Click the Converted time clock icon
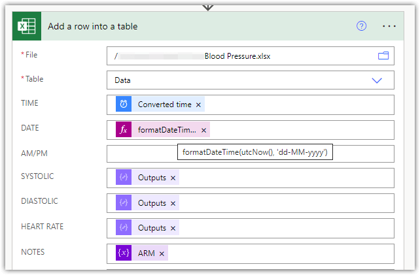420x275 pixels. coord(124,104)
